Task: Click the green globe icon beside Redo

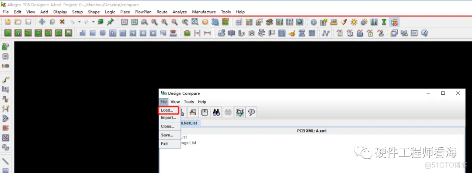Action: pos(101,22)
